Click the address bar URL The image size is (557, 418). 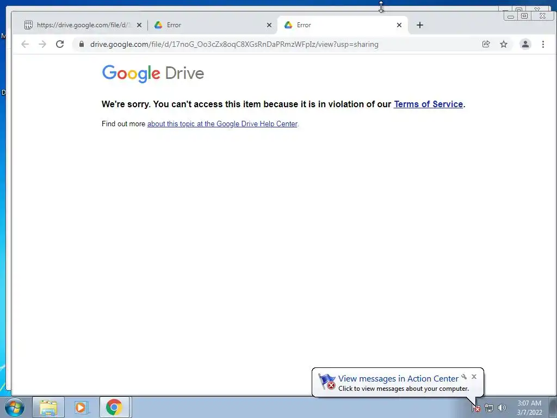click(x=234, y=44)
